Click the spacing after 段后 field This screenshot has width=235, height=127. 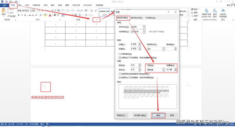135,70
